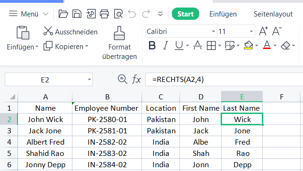Select column C header
The height and width of the screenshot is (171, 303).
pos(161,97)
